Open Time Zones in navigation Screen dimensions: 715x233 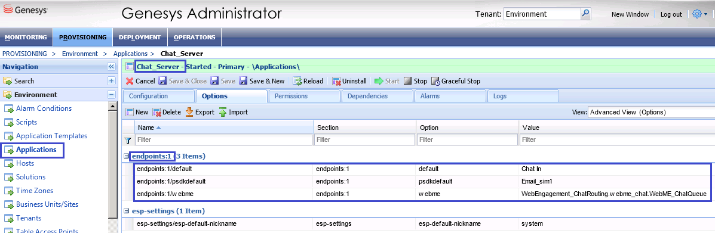coord(34,190)
